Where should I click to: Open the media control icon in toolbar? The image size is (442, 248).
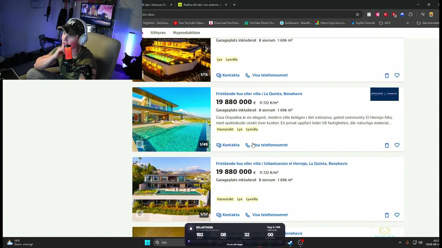[x=423, y=14]
